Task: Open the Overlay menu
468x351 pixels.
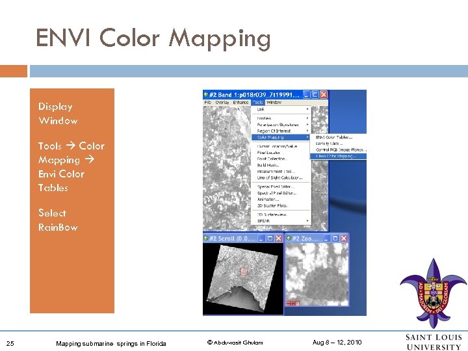Action: (222, 103)
